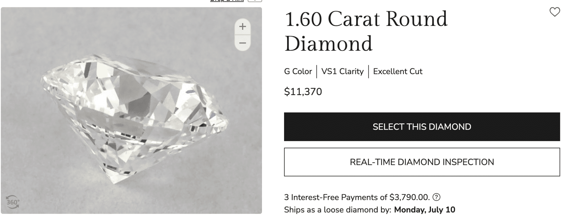Click the $3,790.00 payment amount

tap(409, 197)
